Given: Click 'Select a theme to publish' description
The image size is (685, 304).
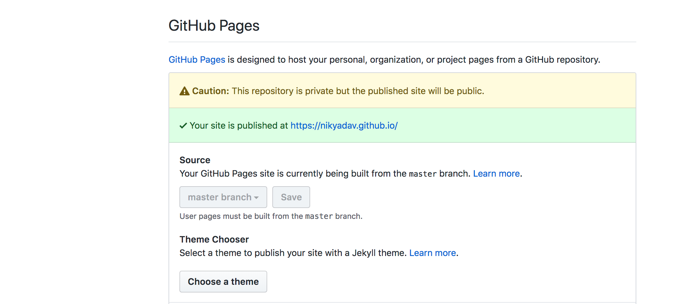Looking at the screenshot, I should (x=293, y=253).
